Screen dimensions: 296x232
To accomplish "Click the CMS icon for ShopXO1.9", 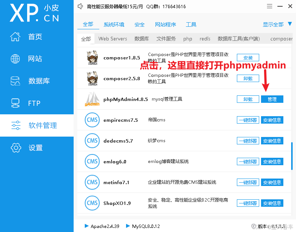I will point(92,203).
